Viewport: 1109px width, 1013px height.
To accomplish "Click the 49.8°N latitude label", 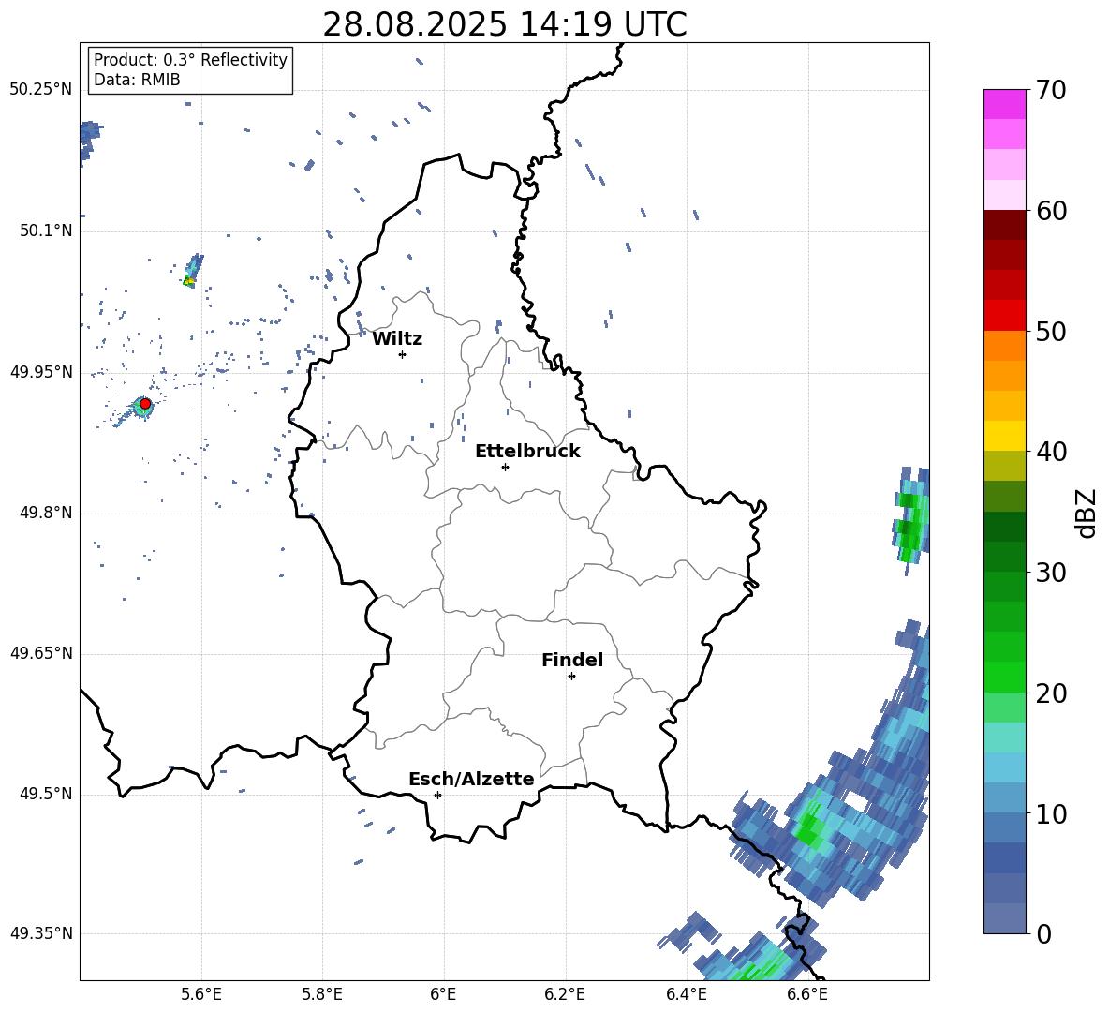I will pyautogui.click(x=46, y=513).
